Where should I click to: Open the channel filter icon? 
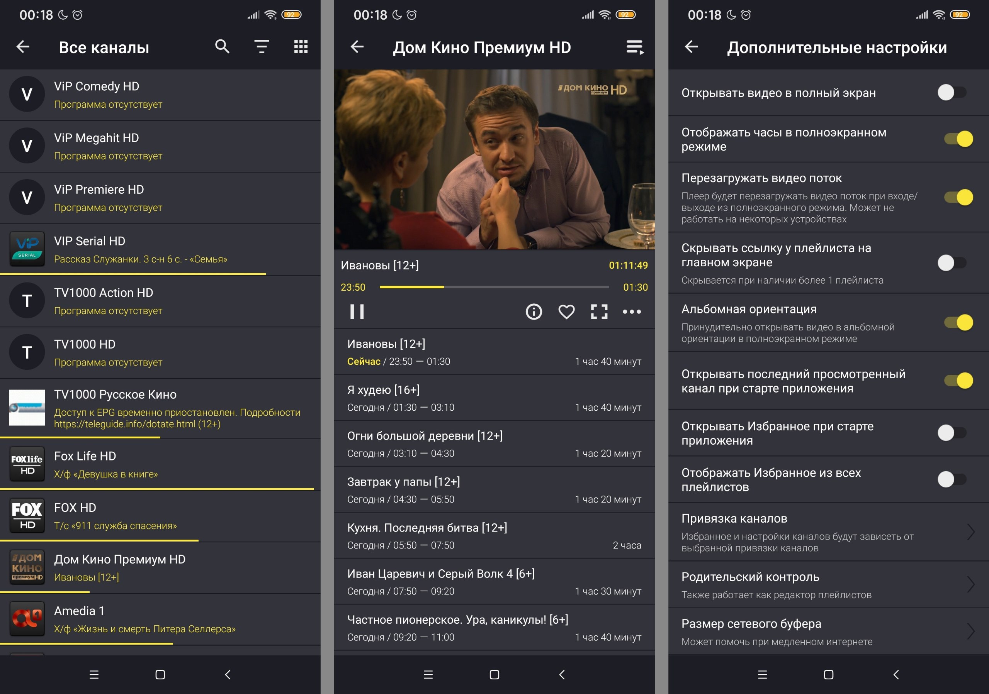point(262,46)
